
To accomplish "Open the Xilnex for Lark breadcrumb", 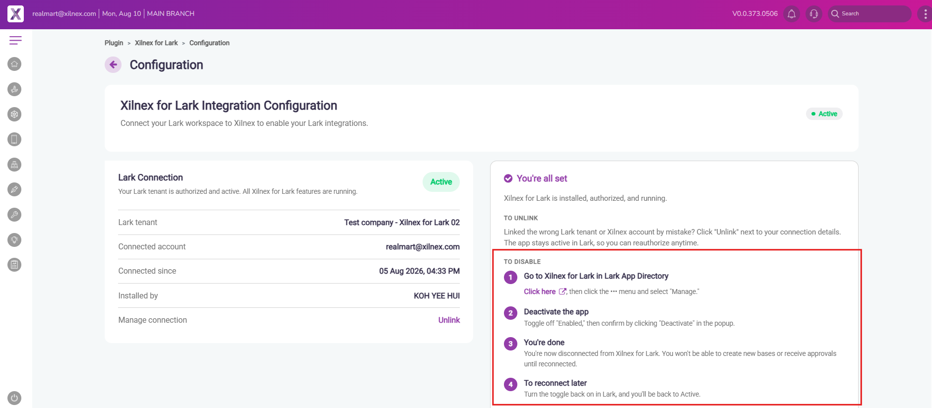I will click(156, 43).
